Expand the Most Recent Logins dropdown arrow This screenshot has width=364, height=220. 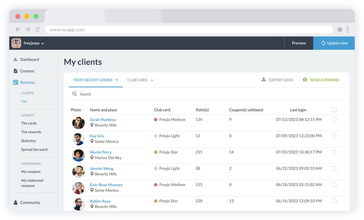[x=116, y=80]
